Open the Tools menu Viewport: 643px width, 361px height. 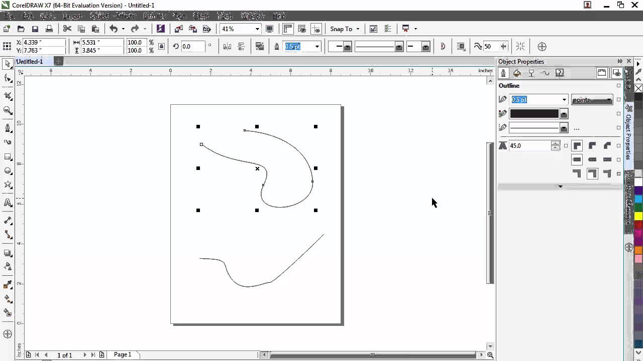pos(225,16)
